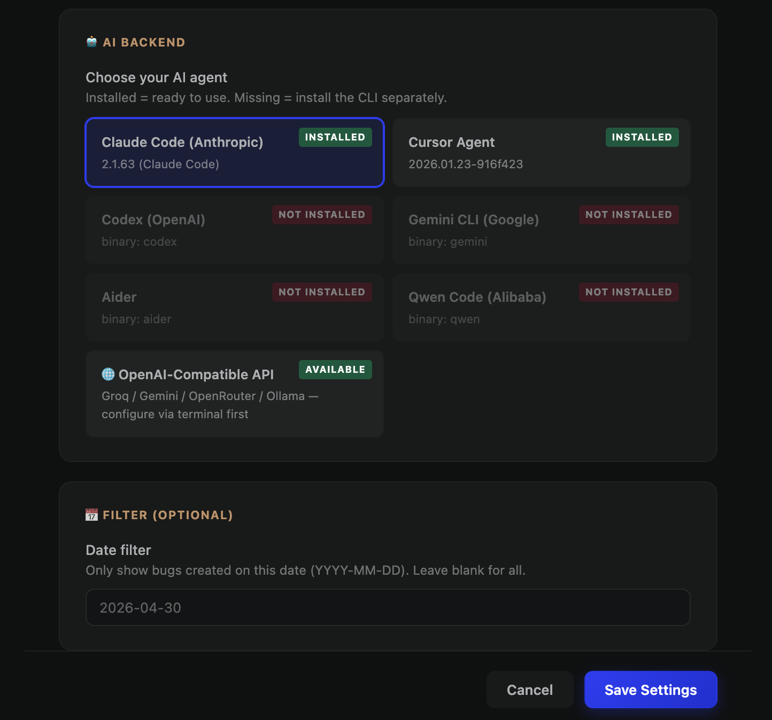Select the Claude Code (Anthropic) agent card
Viewport: 772px width, 720px height.
point(235,152)
